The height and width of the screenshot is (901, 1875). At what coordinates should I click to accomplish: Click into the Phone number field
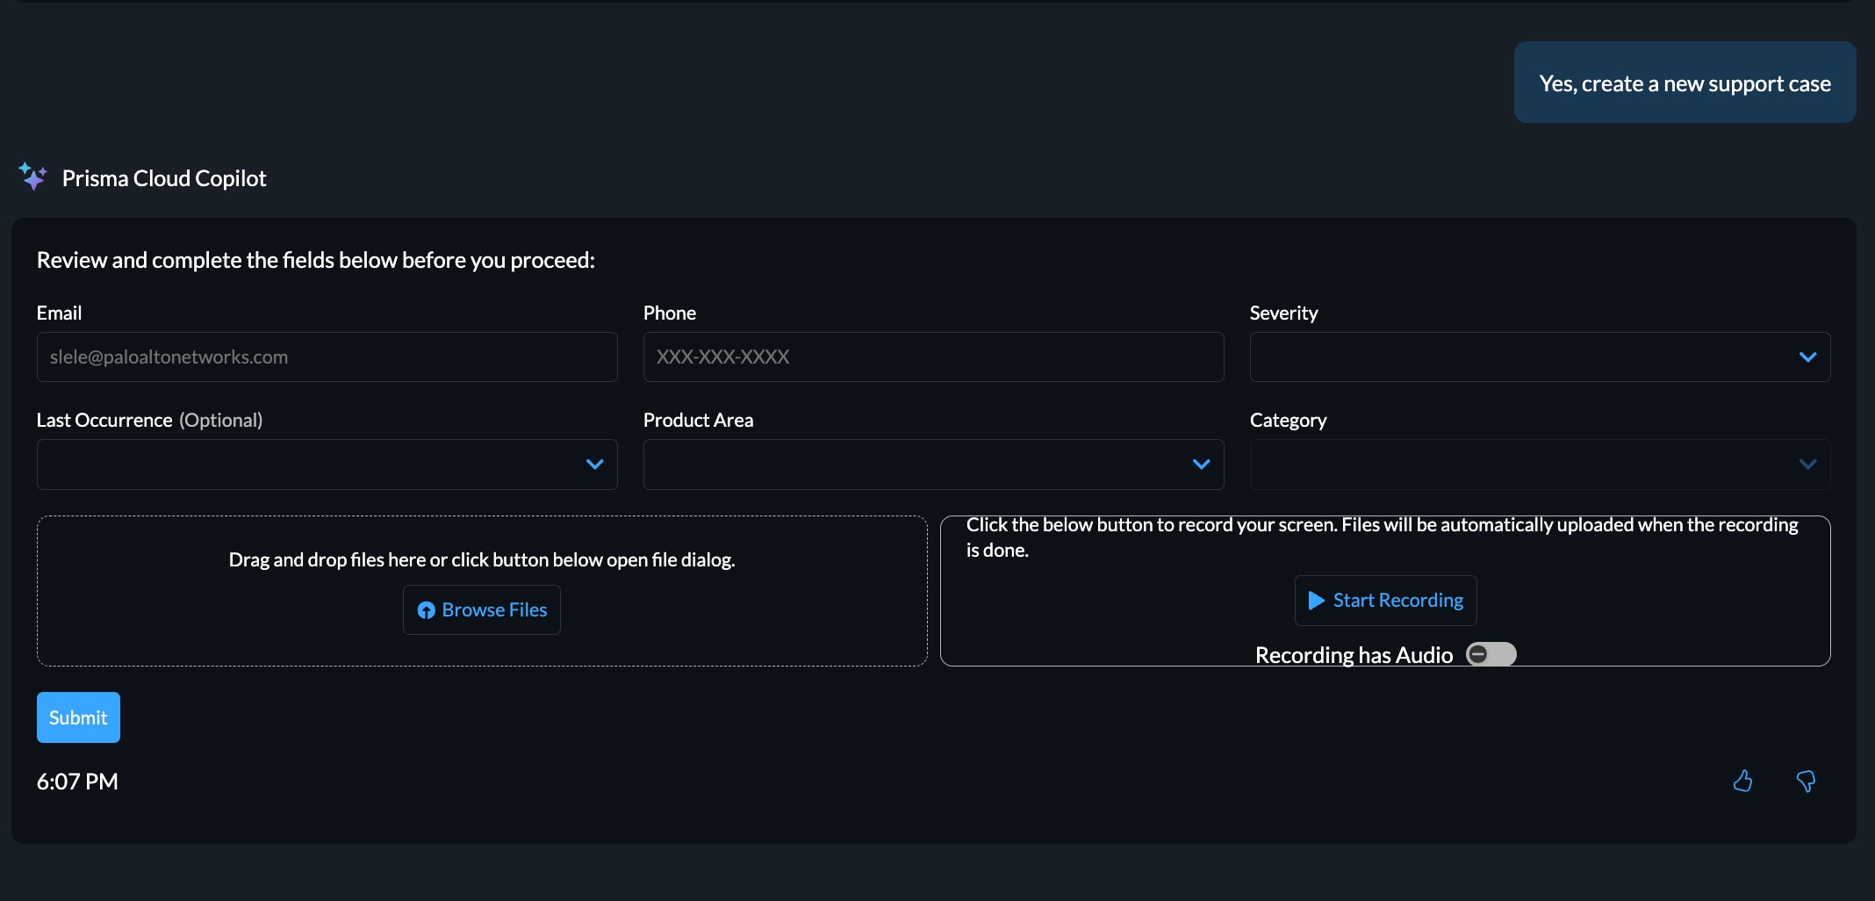click(x=933, y=357)
